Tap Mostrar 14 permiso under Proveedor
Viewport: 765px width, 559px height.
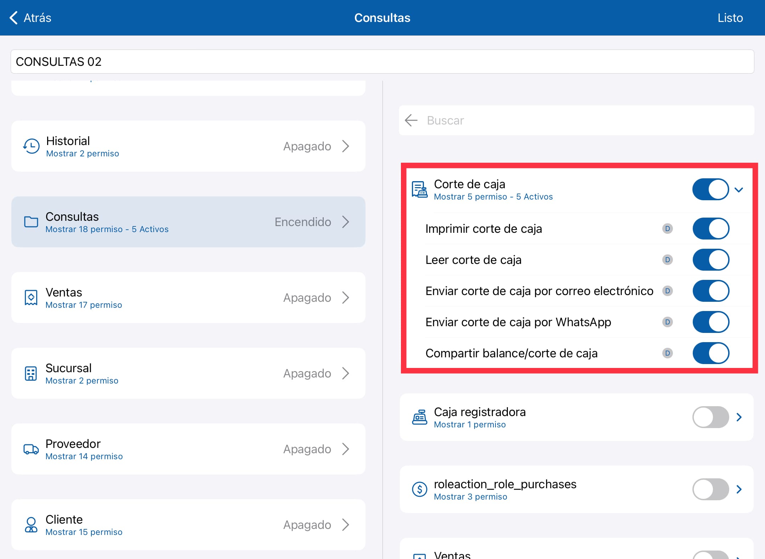(x=84, y=456)
